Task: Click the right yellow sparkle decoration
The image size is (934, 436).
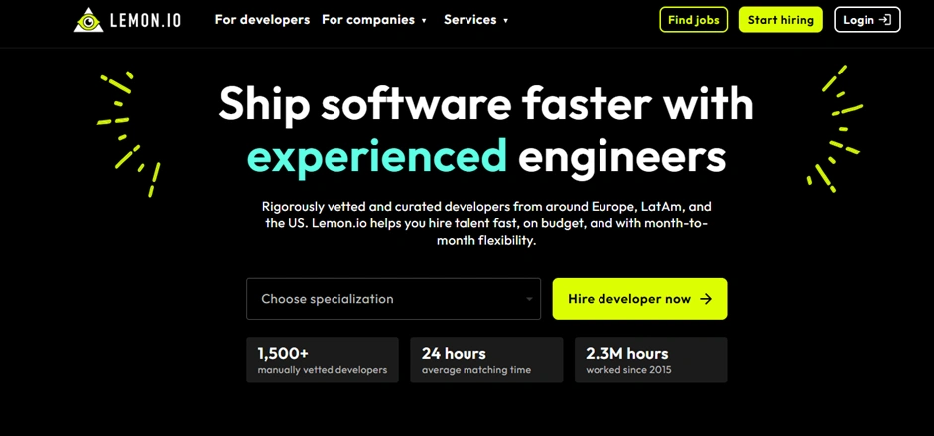Action: pos(834,129)
